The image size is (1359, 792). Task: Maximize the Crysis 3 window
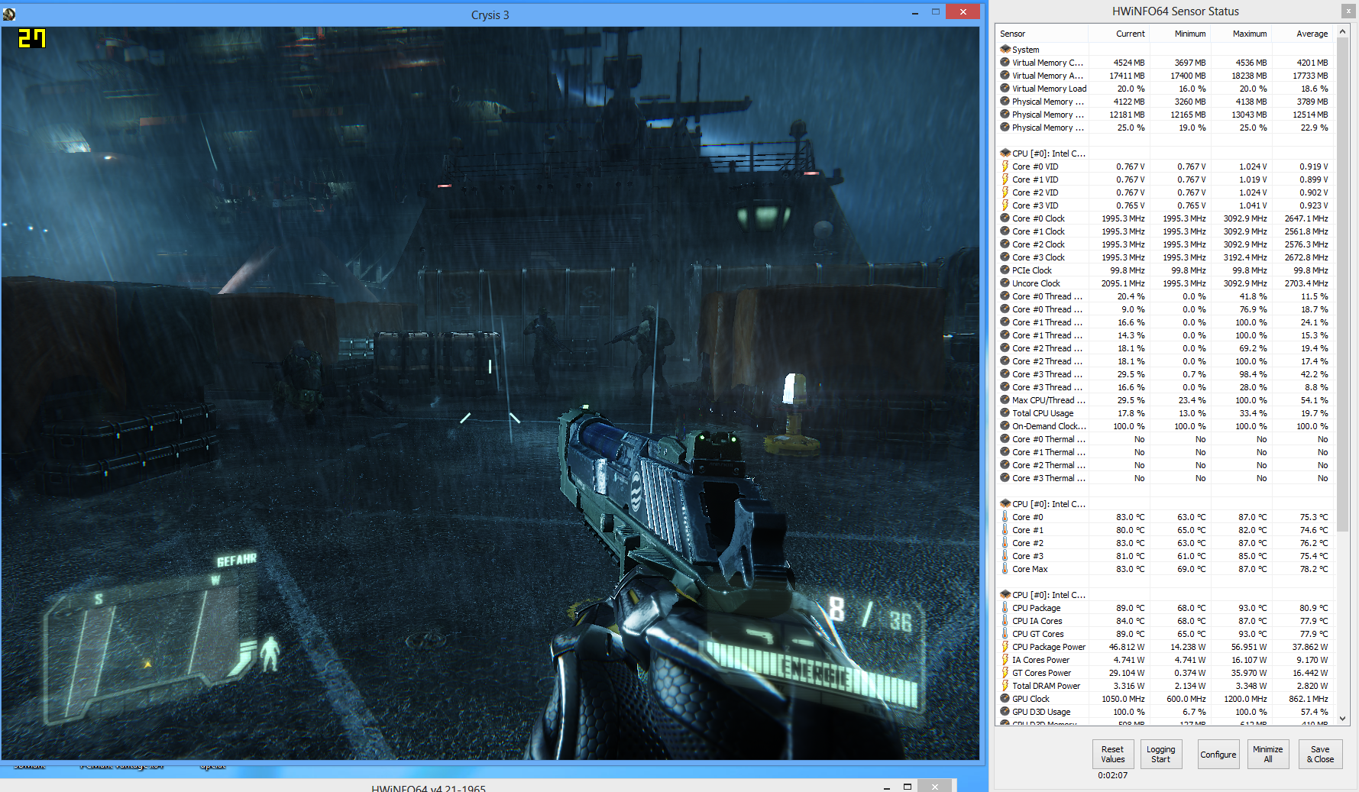[x=935, y=12]
